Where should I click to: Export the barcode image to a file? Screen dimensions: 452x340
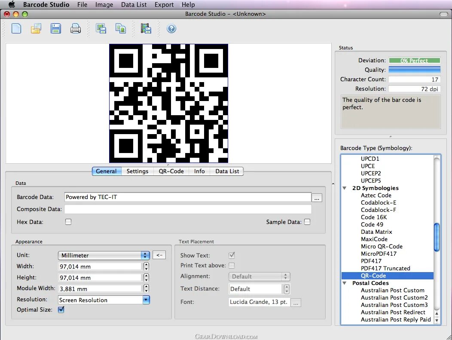(x=101, y=28)
